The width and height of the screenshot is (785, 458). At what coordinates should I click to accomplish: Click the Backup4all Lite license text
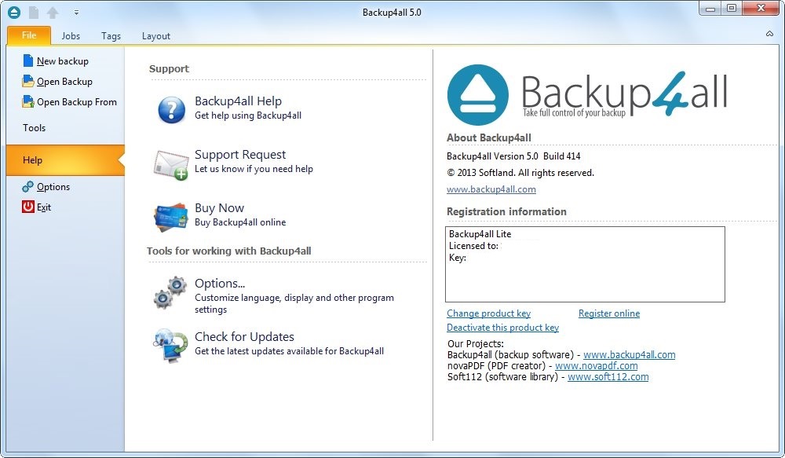[x=480, y=234]
